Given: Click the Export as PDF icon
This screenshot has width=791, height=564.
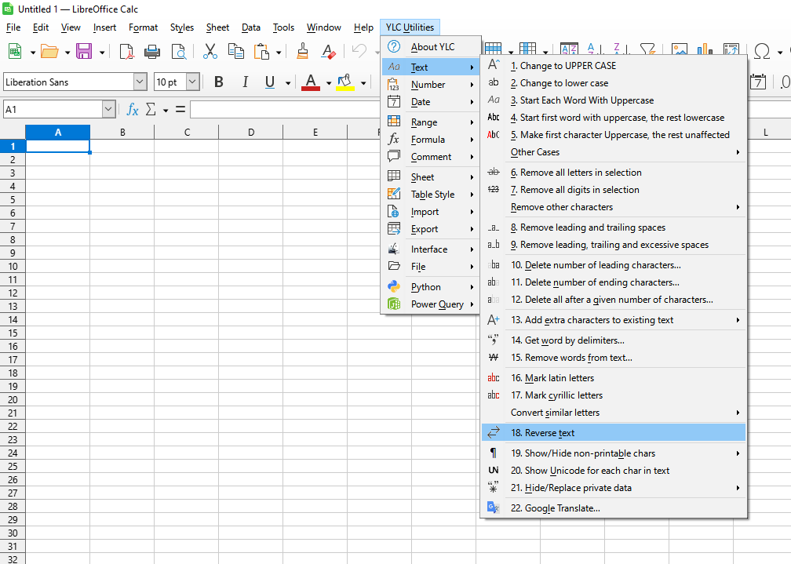Looking at the screenshot, I should (x=126, y=52).
